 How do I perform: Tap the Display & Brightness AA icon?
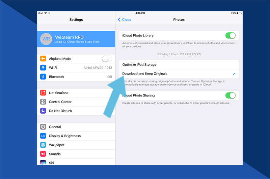43,136
